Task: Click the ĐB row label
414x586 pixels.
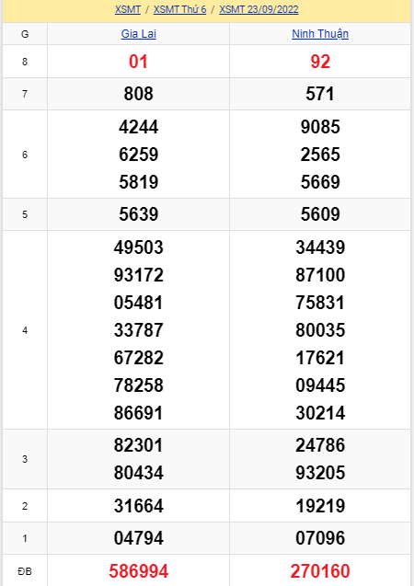Action: 25,571
